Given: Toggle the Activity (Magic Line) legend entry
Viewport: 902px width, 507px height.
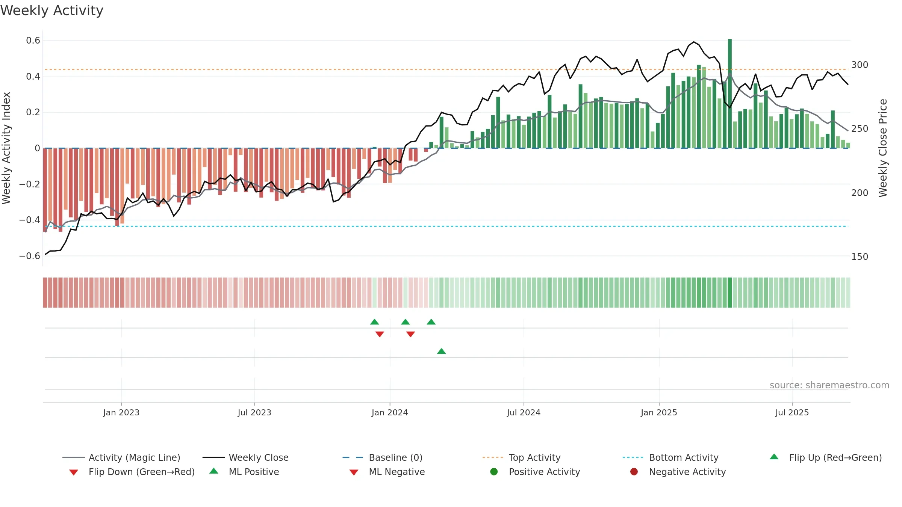Looking at the screenshot, I should [121, 457].
